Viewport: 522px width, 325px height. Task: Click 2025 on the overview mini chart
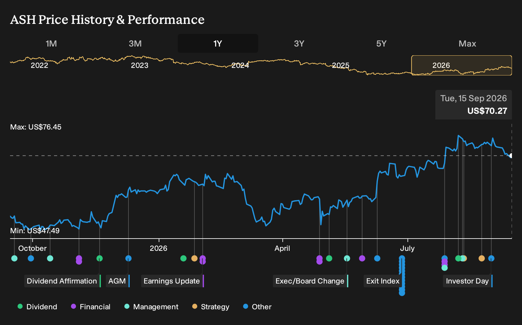341,65
